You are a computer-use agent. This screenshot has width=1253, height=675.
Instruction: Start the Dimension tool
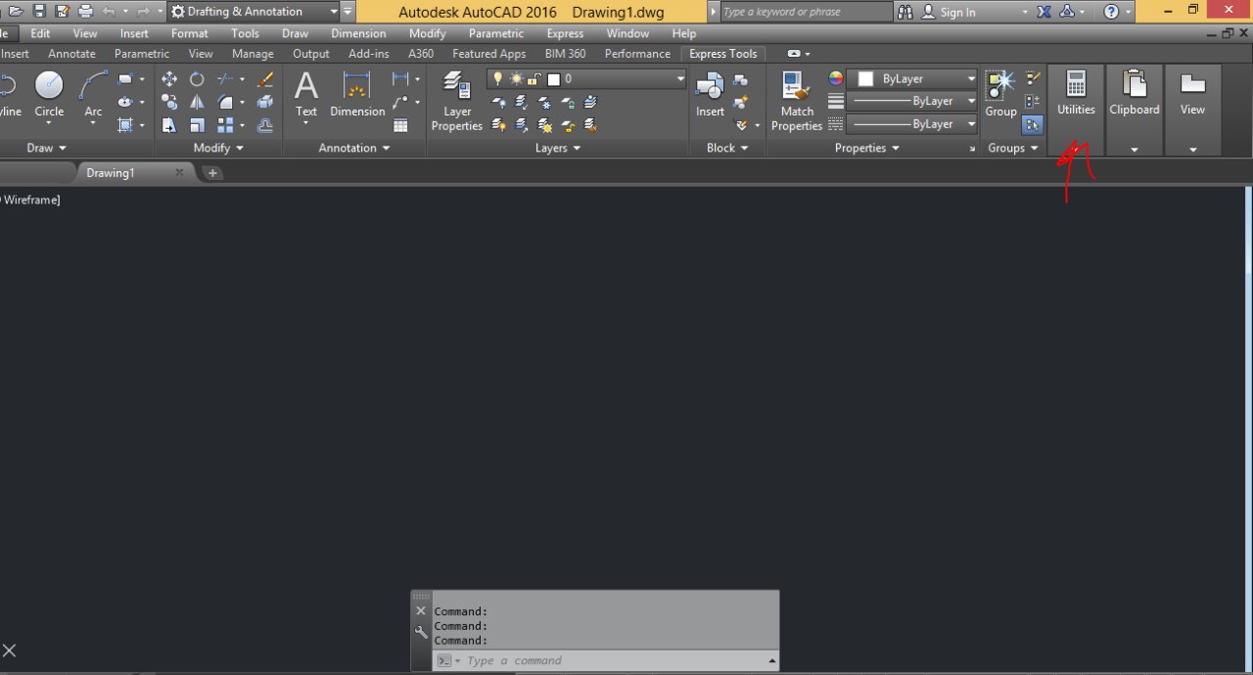(x=357, y=95)
